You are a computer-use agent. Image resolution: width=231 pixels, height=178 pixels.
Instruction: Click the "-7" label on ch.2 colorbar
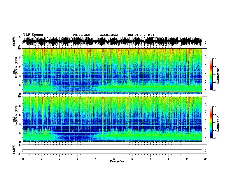tap(215, 138)
